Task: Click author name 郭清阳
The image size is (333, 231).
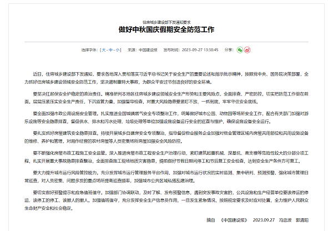Action: point(302,220)
